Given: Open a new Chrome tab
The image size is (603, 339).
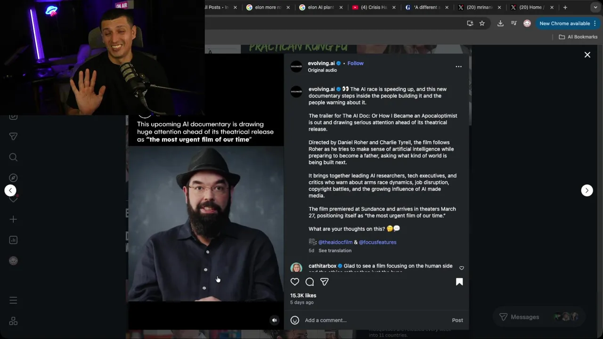Looking at the screenshot, I should [565, 8].
